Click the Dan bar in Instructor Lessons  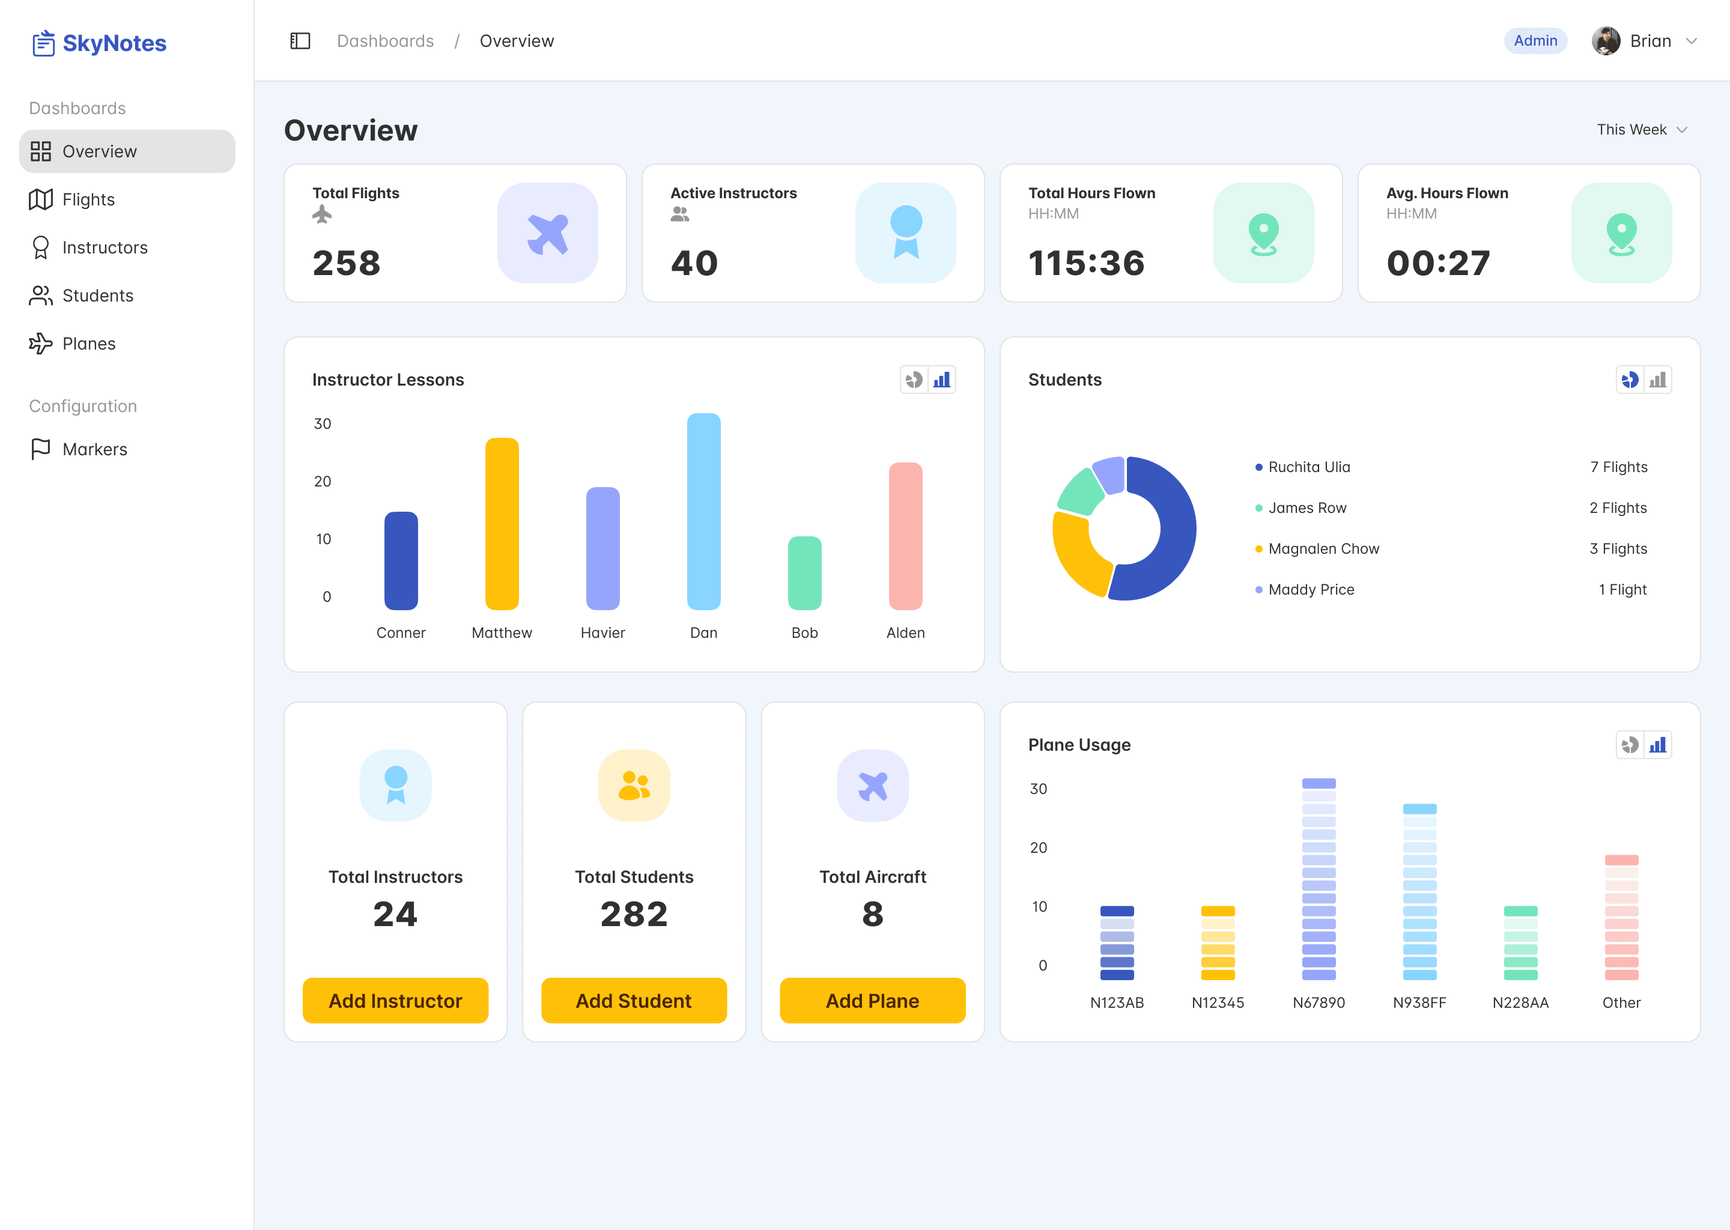(x=703, y=512)
